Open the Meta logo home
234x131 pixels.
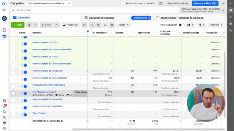click(4, 4)
